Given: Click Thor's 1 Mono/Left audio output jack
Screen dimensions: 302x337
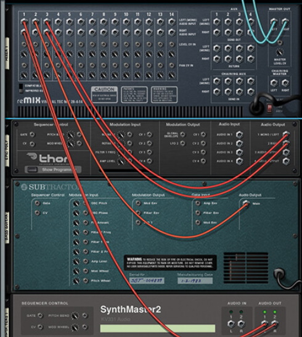Looking at the screenshot, I should point(286,135).
